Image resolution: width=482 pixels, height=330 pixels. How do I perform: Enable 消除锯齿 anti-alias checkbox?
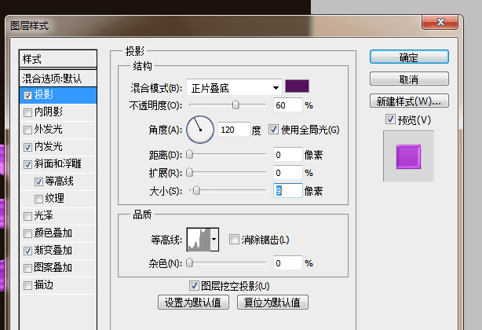click(234, 239)
